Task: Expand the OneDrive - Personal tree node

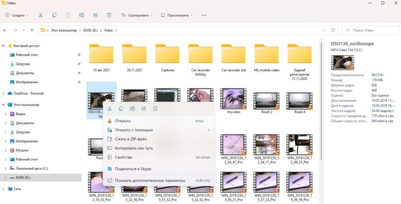Action: tap(4, 94)
